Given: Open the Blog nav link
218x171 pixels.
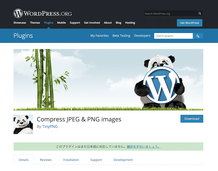Looking at the screenshot, I should pos(119,23).
